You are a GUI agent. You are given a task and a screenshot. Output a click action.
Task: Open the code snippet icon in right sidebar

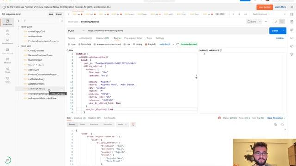(292, 38)
